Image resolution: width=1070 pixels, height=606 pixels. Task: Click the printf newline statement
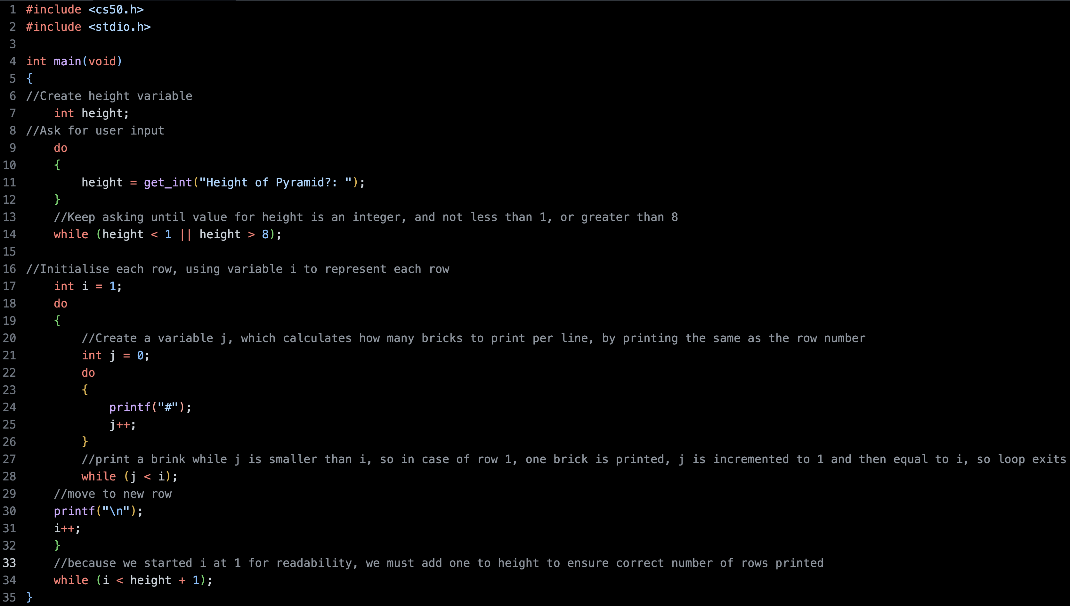click(98, 511)
